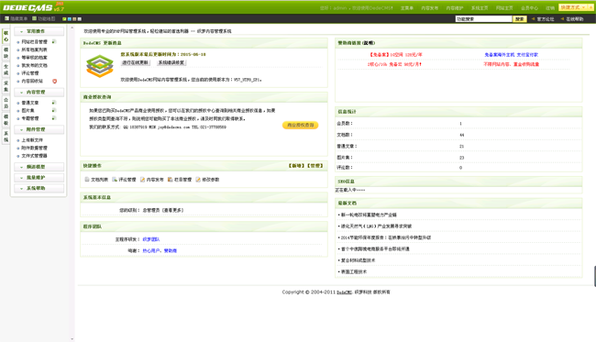Click the red recycle icon beside 内容回收站

pyautogui.click(x=54, y=81)
